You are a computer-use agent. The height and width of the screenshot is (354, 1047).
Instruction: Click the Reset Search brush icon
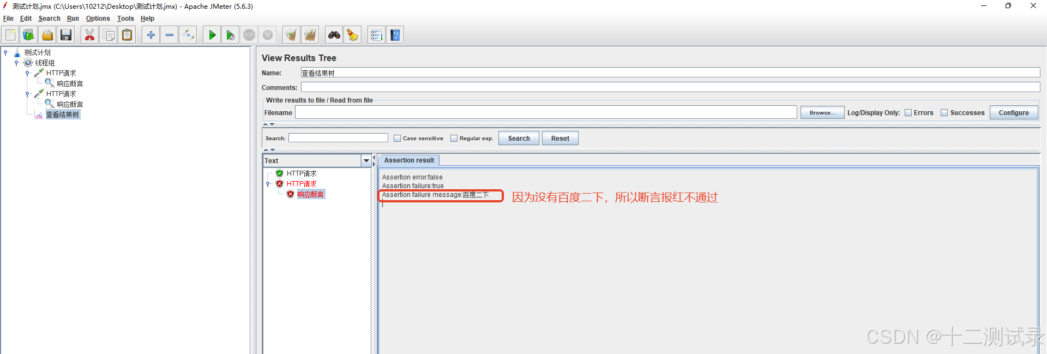point(353,35)
